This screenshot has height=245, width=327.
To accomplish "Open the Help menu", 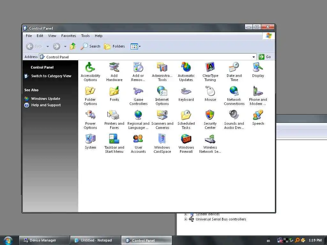I will [x=98, y=36].
